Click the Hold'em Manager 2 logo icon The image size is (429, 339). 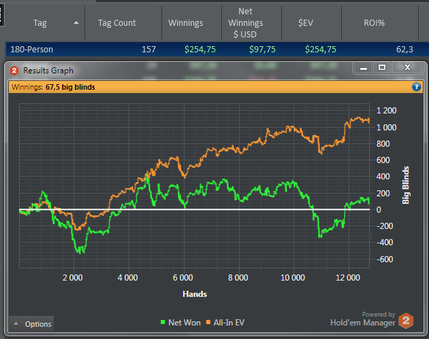406,321
